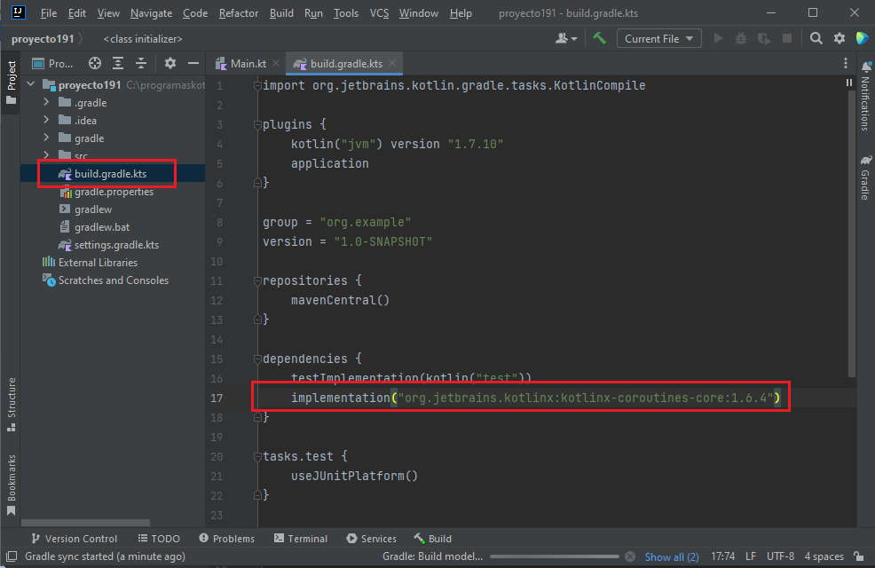Open the Current File run configuration dropdown
This screenshot has width=875, height=568.
coord(658,38)
